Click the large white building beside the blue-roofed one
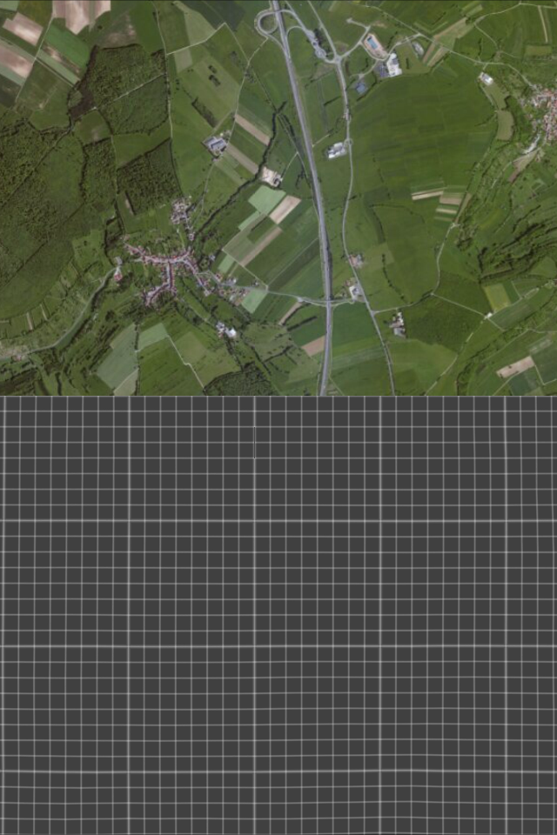Screen dimensions: 557x835 393,63
